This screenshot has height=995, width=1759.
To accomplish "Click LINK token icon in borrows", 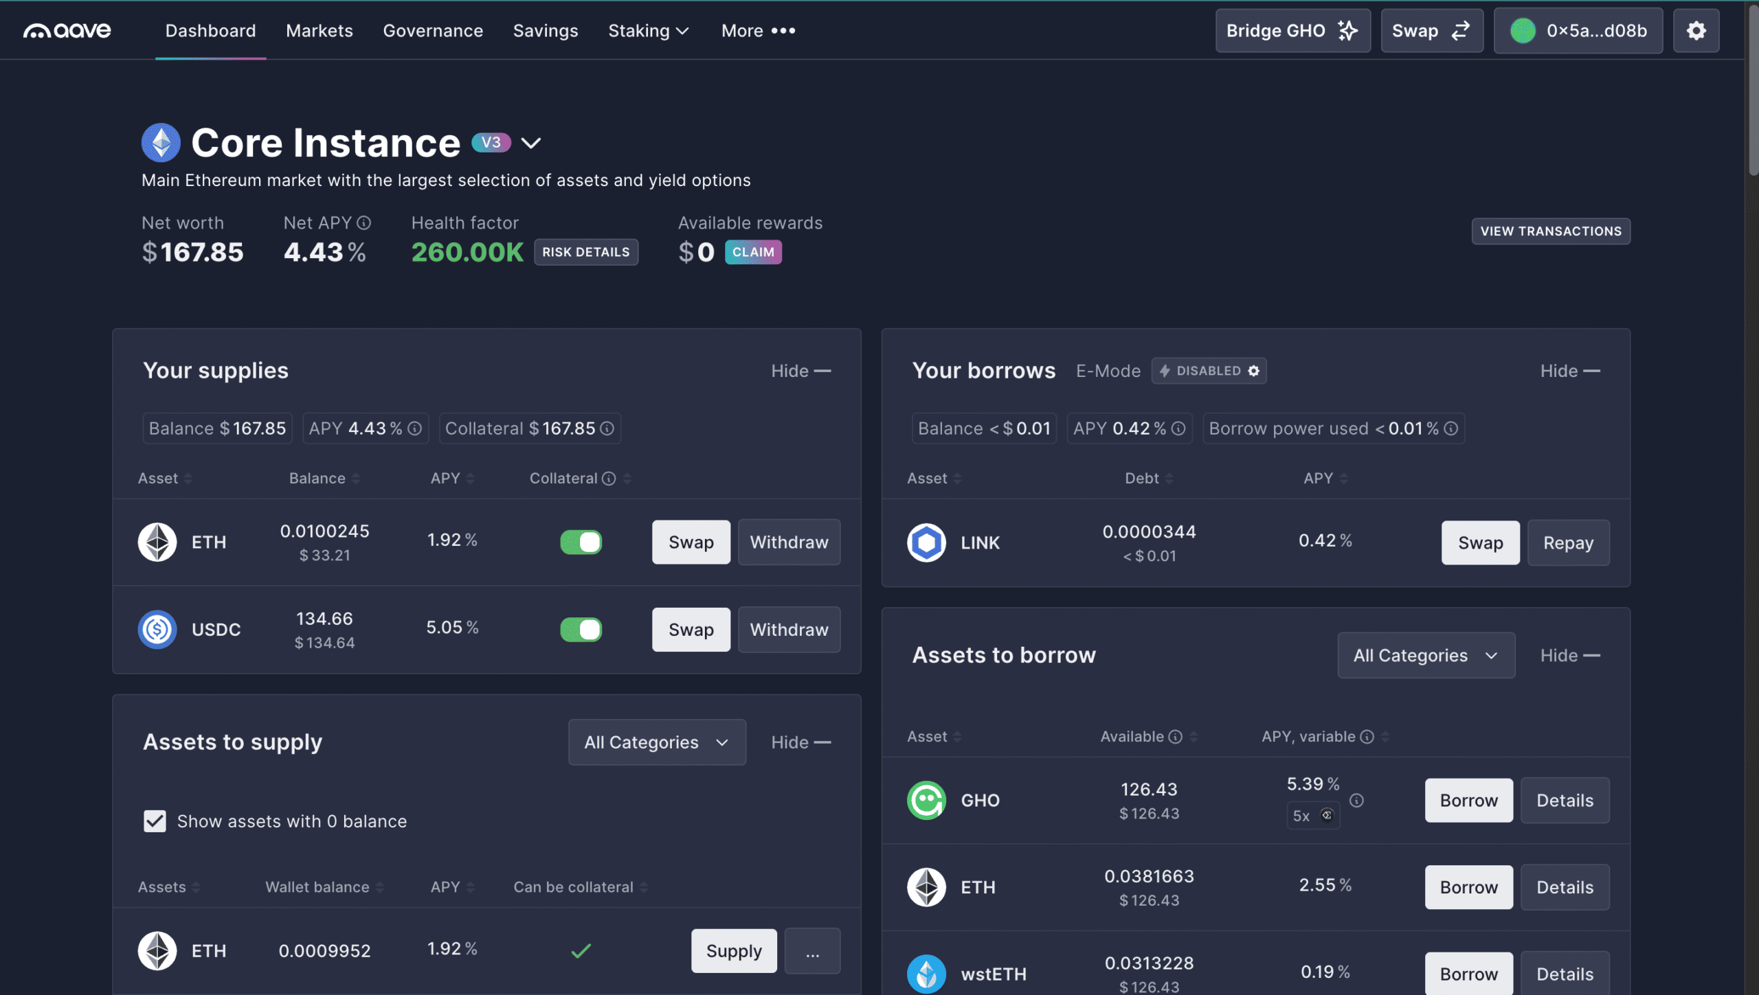I will pos(926,542).
